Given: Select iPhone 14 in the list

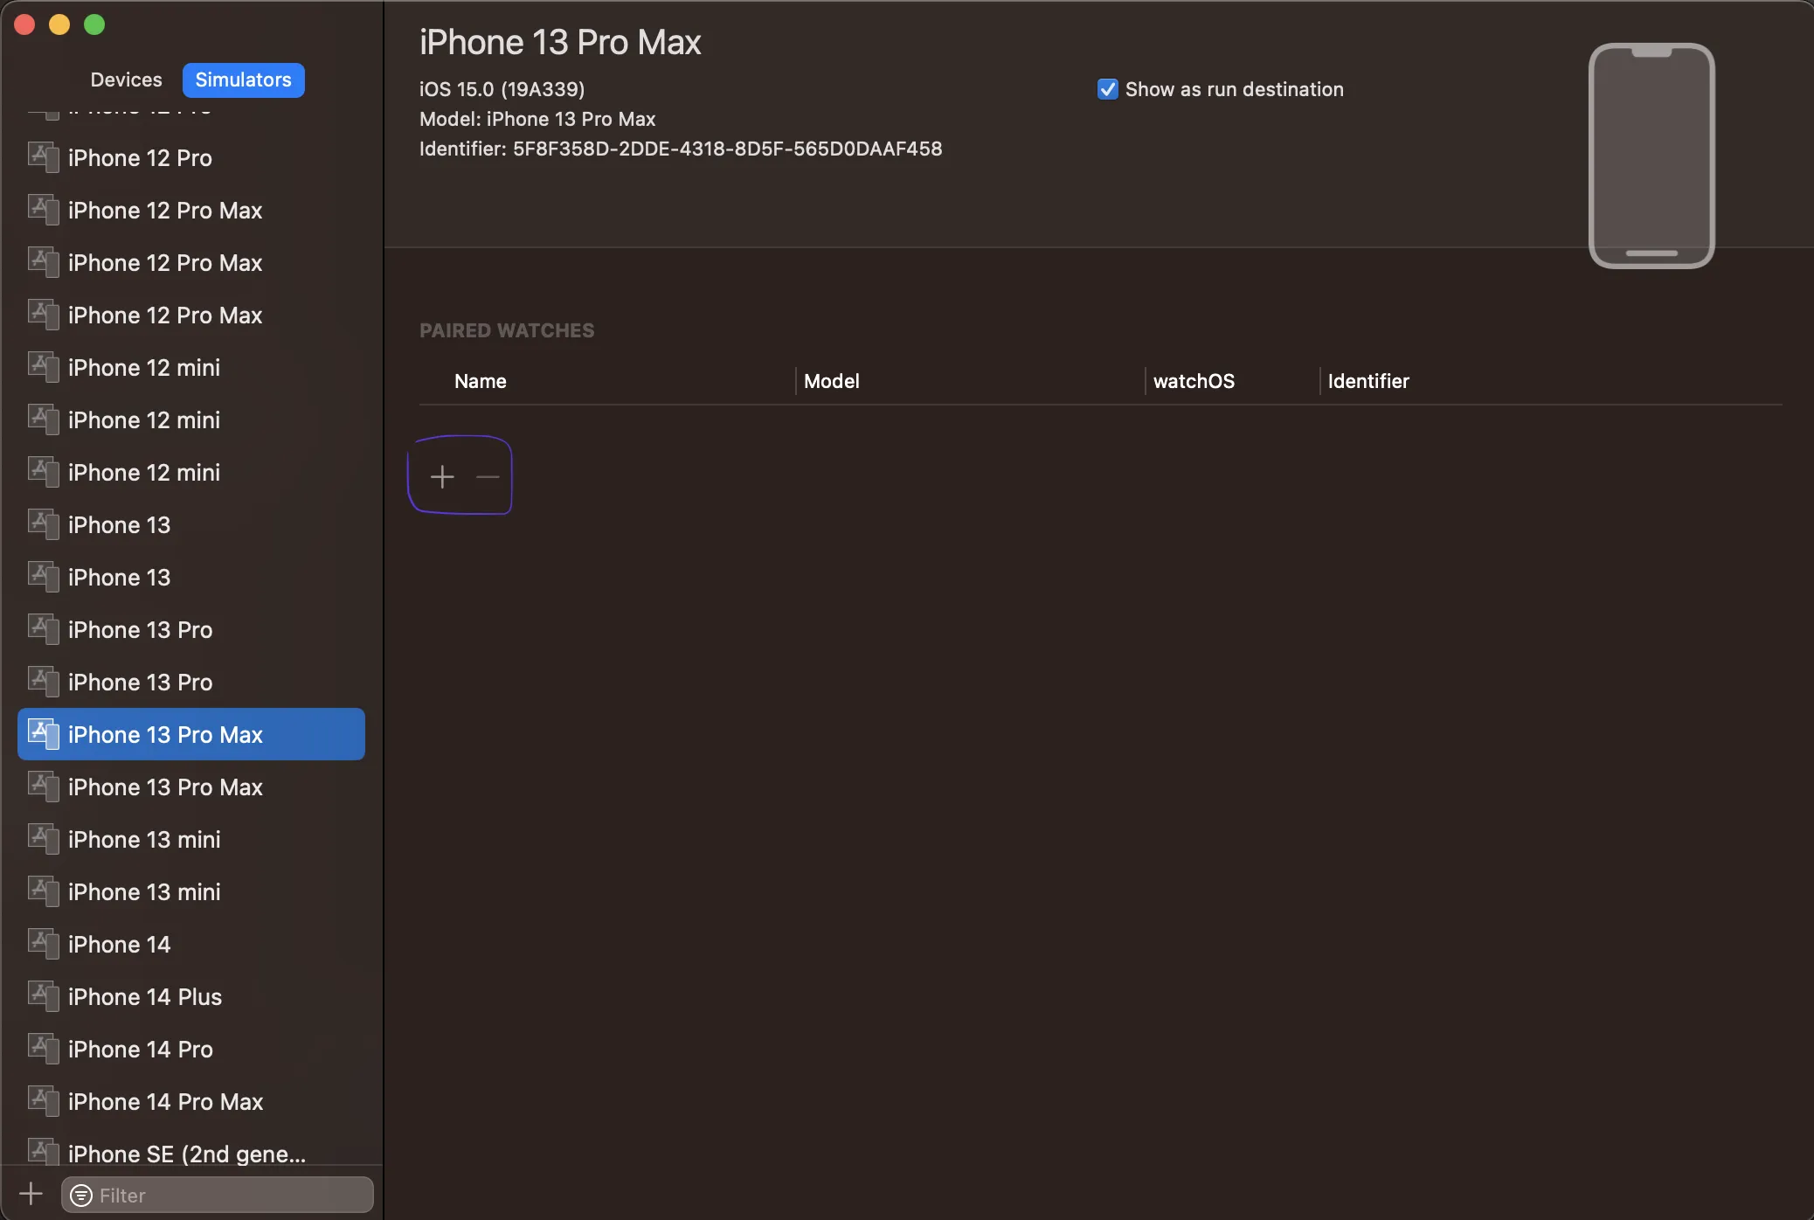Looking at the screenshot, I should click(x=120, y=944).
